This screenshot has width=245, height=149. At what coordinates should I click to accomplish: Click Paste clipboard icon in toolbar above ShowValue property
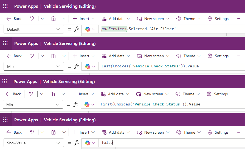pos(53,132)
